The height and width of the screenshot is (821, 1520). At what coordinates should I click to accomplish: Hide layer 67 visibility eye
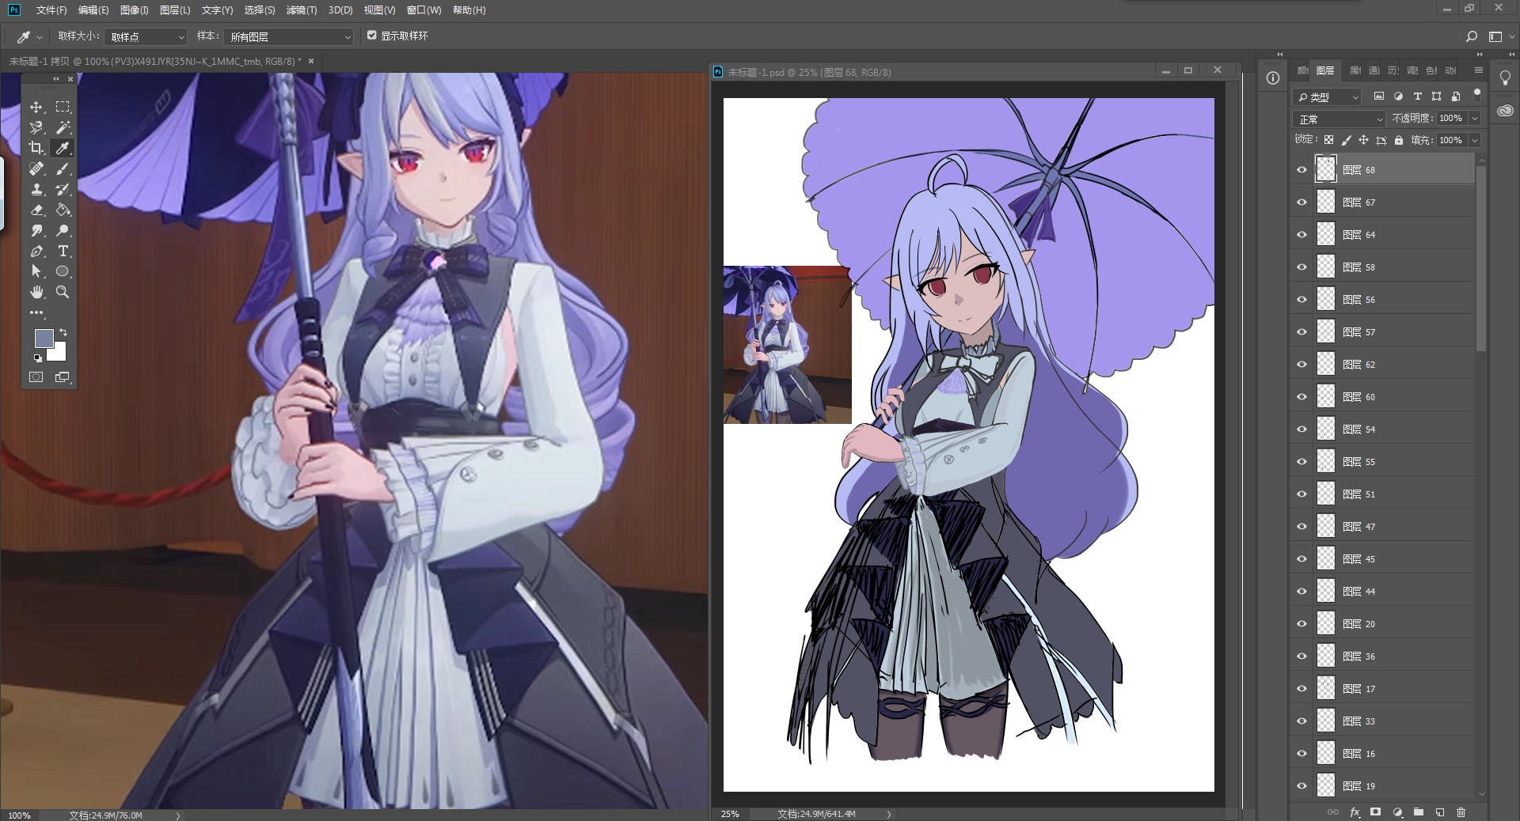click(1301, 202)
